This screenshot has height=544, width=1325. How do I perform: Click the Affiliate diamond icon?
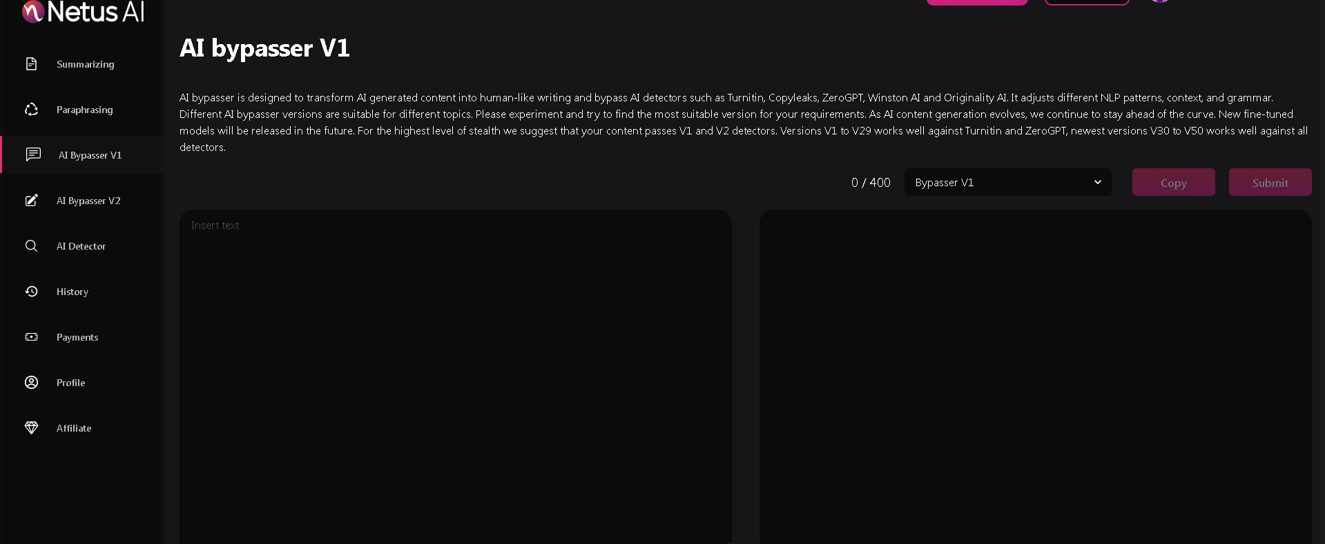pyautogui.click(x=31, y=428)
